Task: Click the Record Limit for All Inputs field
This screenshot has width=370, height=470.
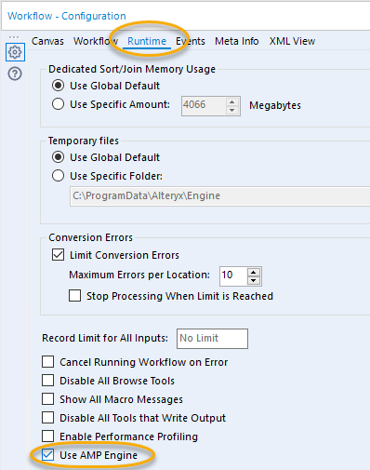Action: tap(212, 339)
